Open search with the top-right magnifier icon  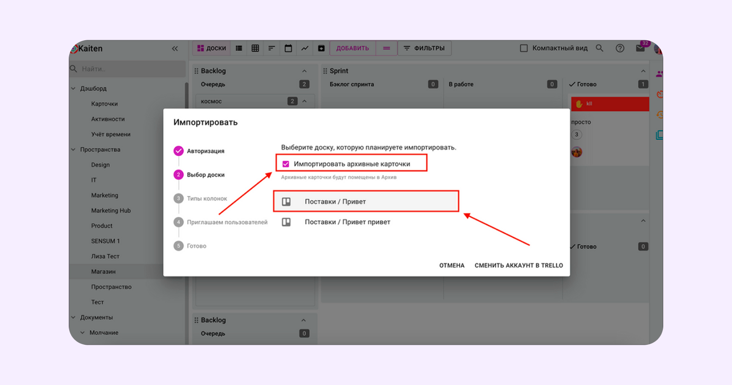click(x=600, y=48)
